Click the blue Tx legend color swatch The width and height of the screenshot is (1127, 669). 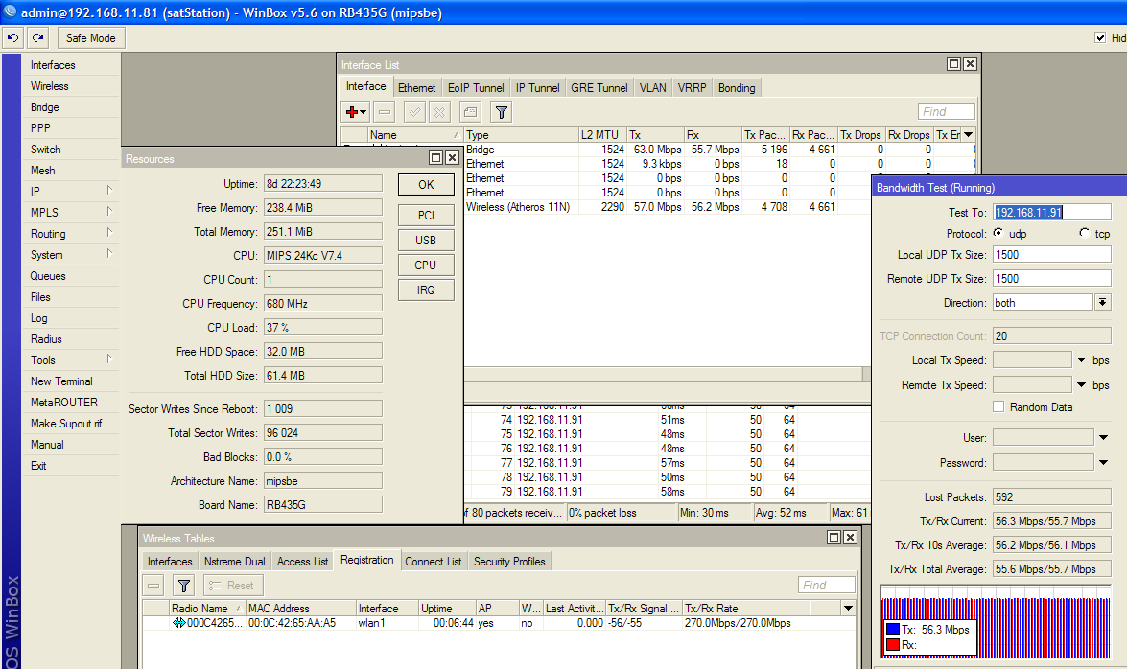pos(894,630)
